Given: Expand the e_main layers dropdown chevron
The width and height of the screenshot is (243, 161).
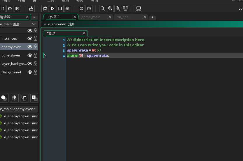Looking at the screenshot, I should 34,24.
